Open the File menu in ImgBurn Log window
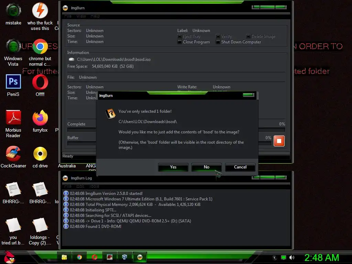 pyautogui.click(x=68, y=186)
